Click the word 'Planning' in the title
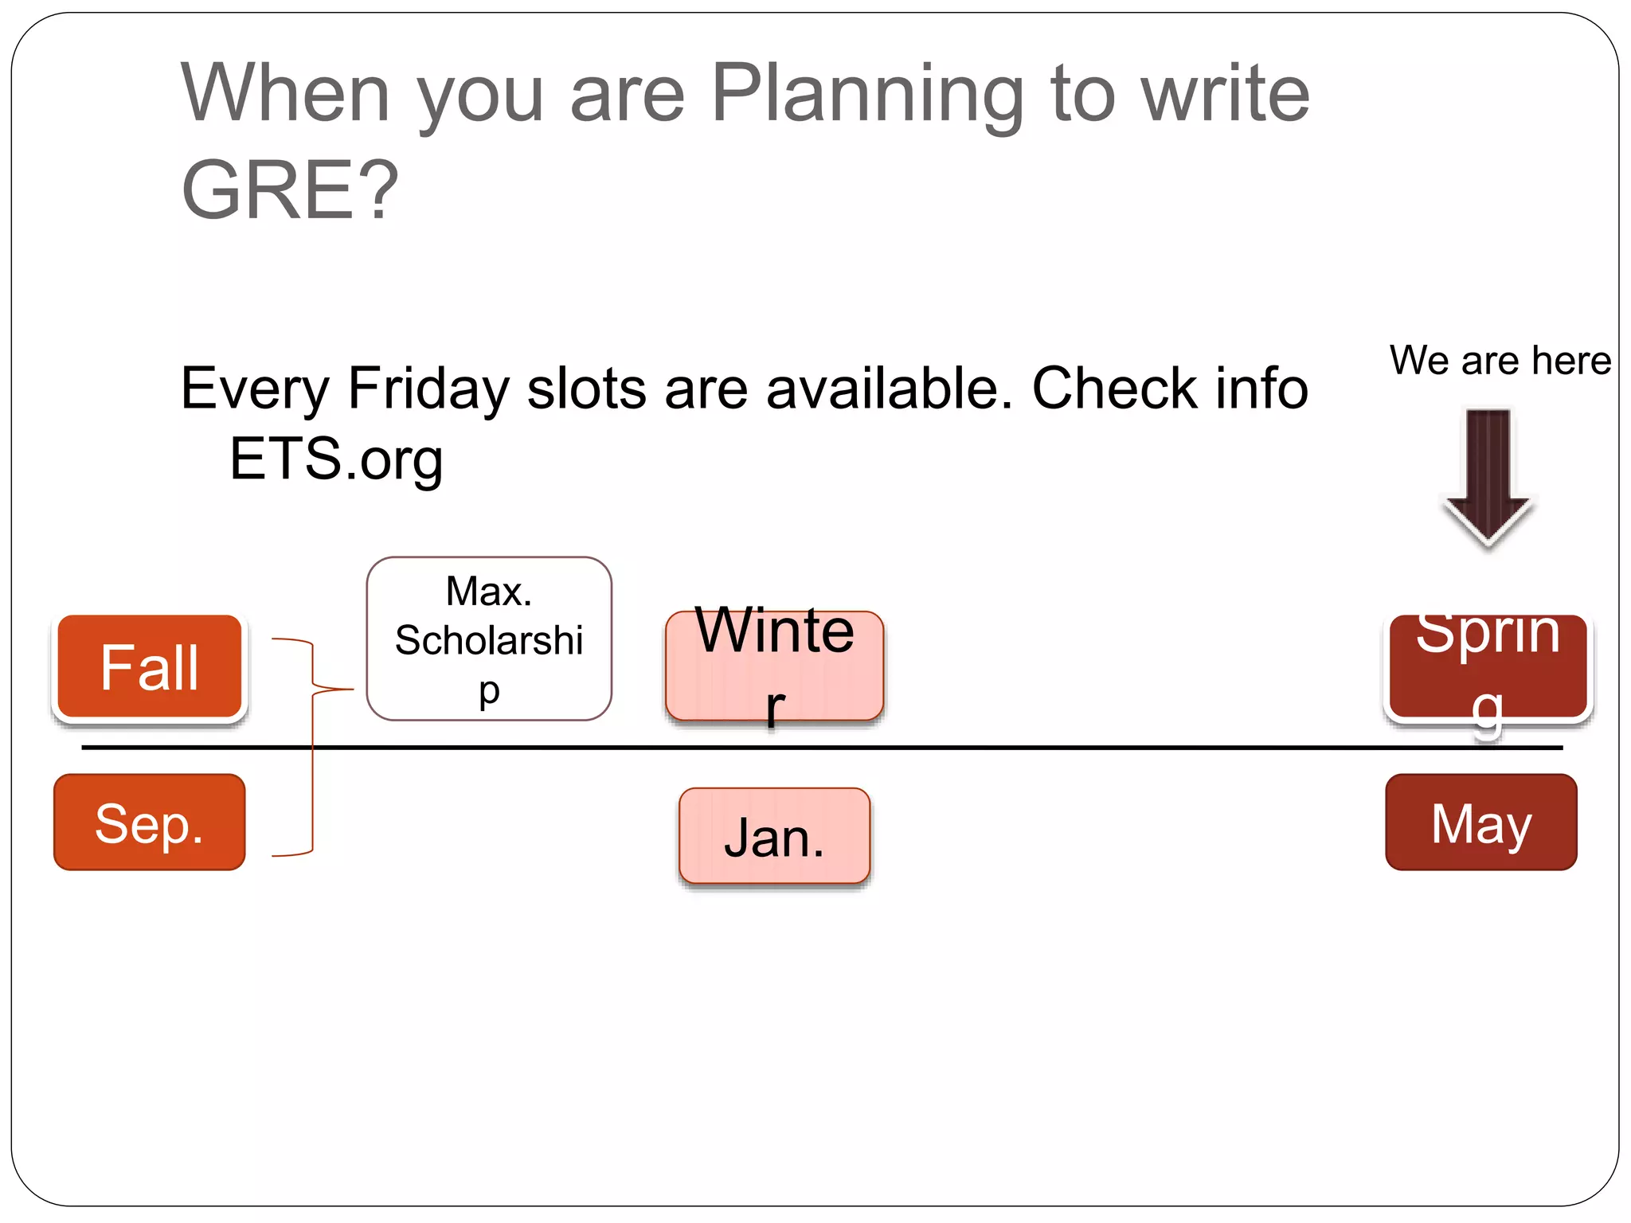1631x1223 pixels. 866,93
